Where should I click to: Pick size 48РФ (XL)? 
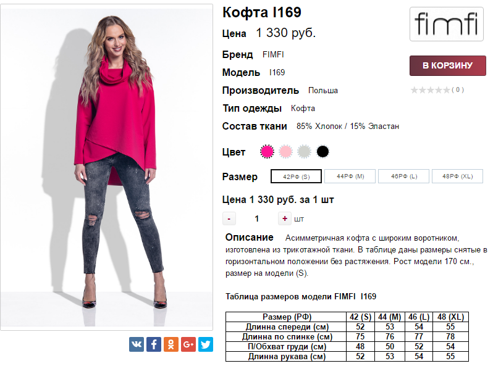[457, 177]
